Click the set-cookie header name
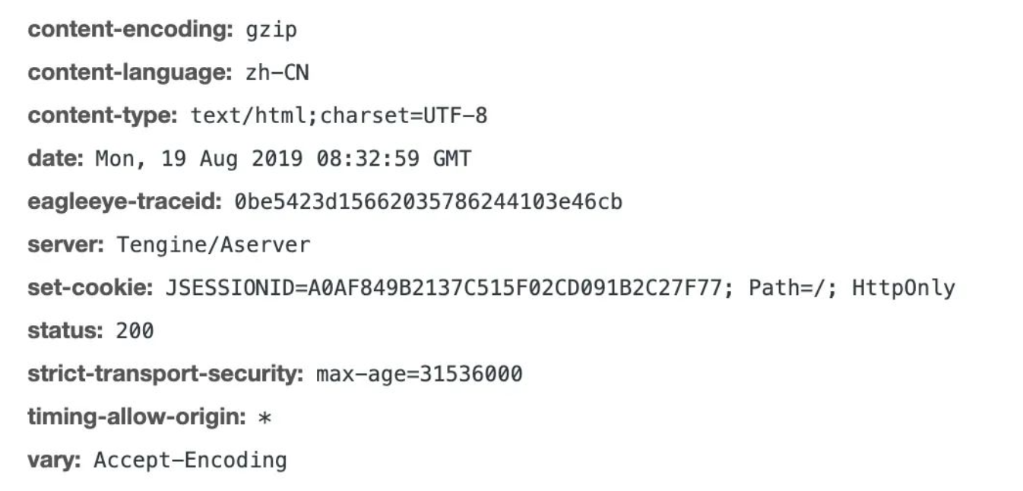This screenshot has width=1023, height=491. pyautogui.click(x=90, y=288)
